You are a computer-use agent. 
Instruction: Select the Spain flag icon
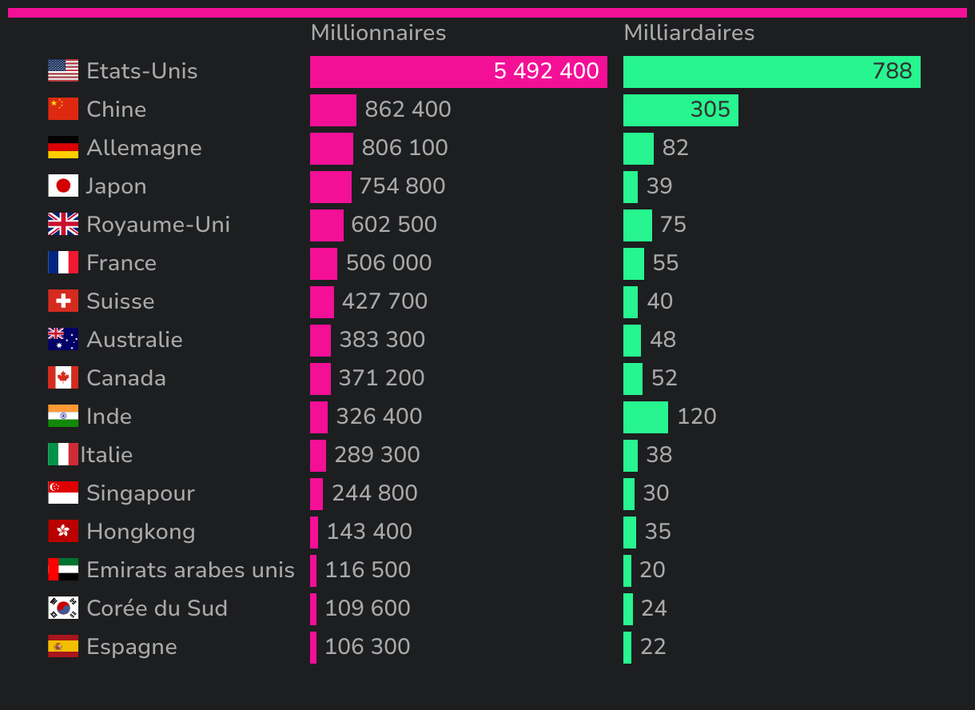click(63, 646)
